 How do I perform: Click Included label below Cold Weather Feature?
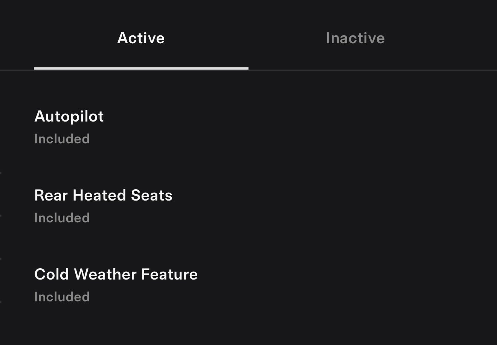click(62, 297)
